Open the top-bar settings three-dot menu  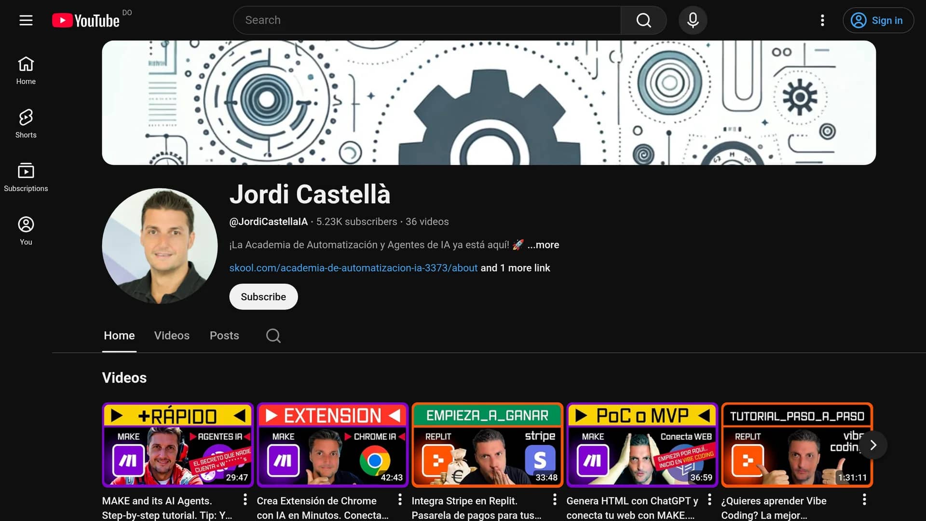pos(822,20)
